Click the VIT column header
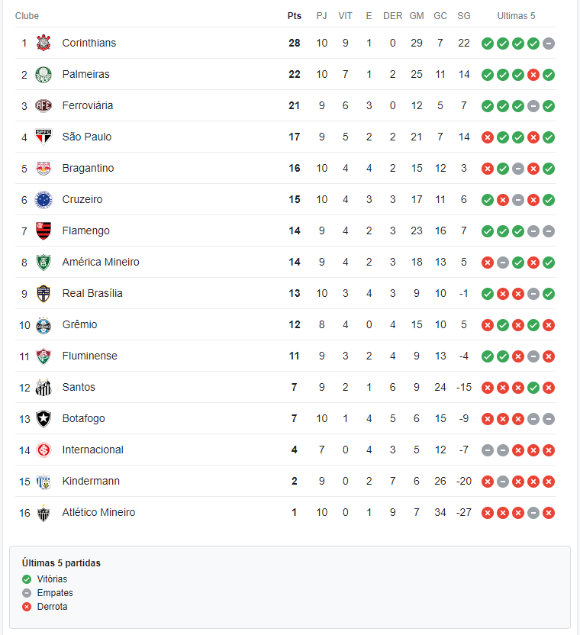The image size is (580, 635). pyautogui.click(x=346, y=16)
